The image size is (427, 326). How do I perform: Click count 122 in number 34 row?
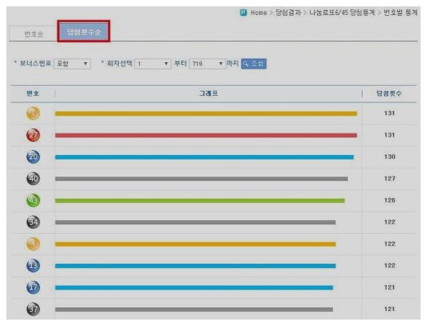[389, 222]
